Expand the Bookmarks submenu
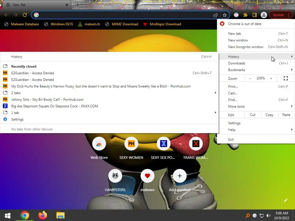 256,70
